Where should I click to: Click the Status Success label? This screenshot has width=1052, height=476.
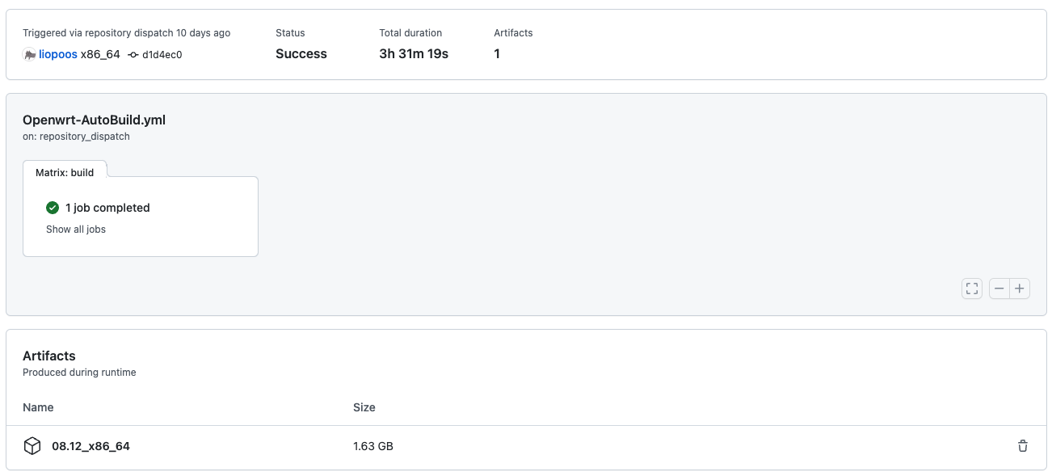[301, 53]
